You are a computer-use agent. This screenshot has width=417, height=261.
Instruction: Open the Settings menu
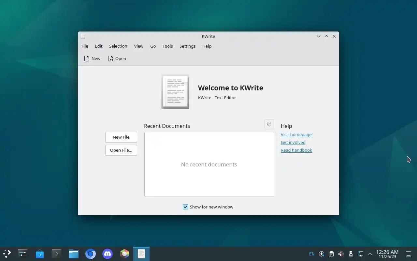click(x=187, y=46)
